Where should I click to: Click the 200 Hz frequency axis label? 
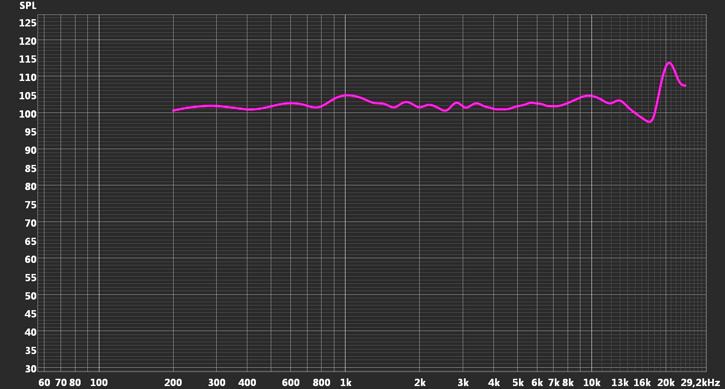(x=173, y=383)
